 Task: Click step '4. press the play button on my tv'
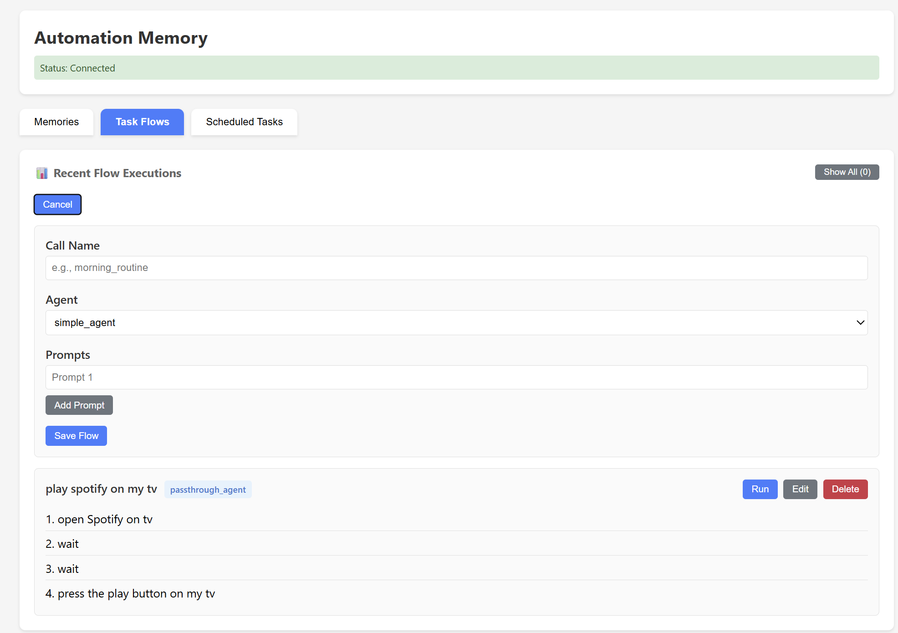tap(456, 594)
